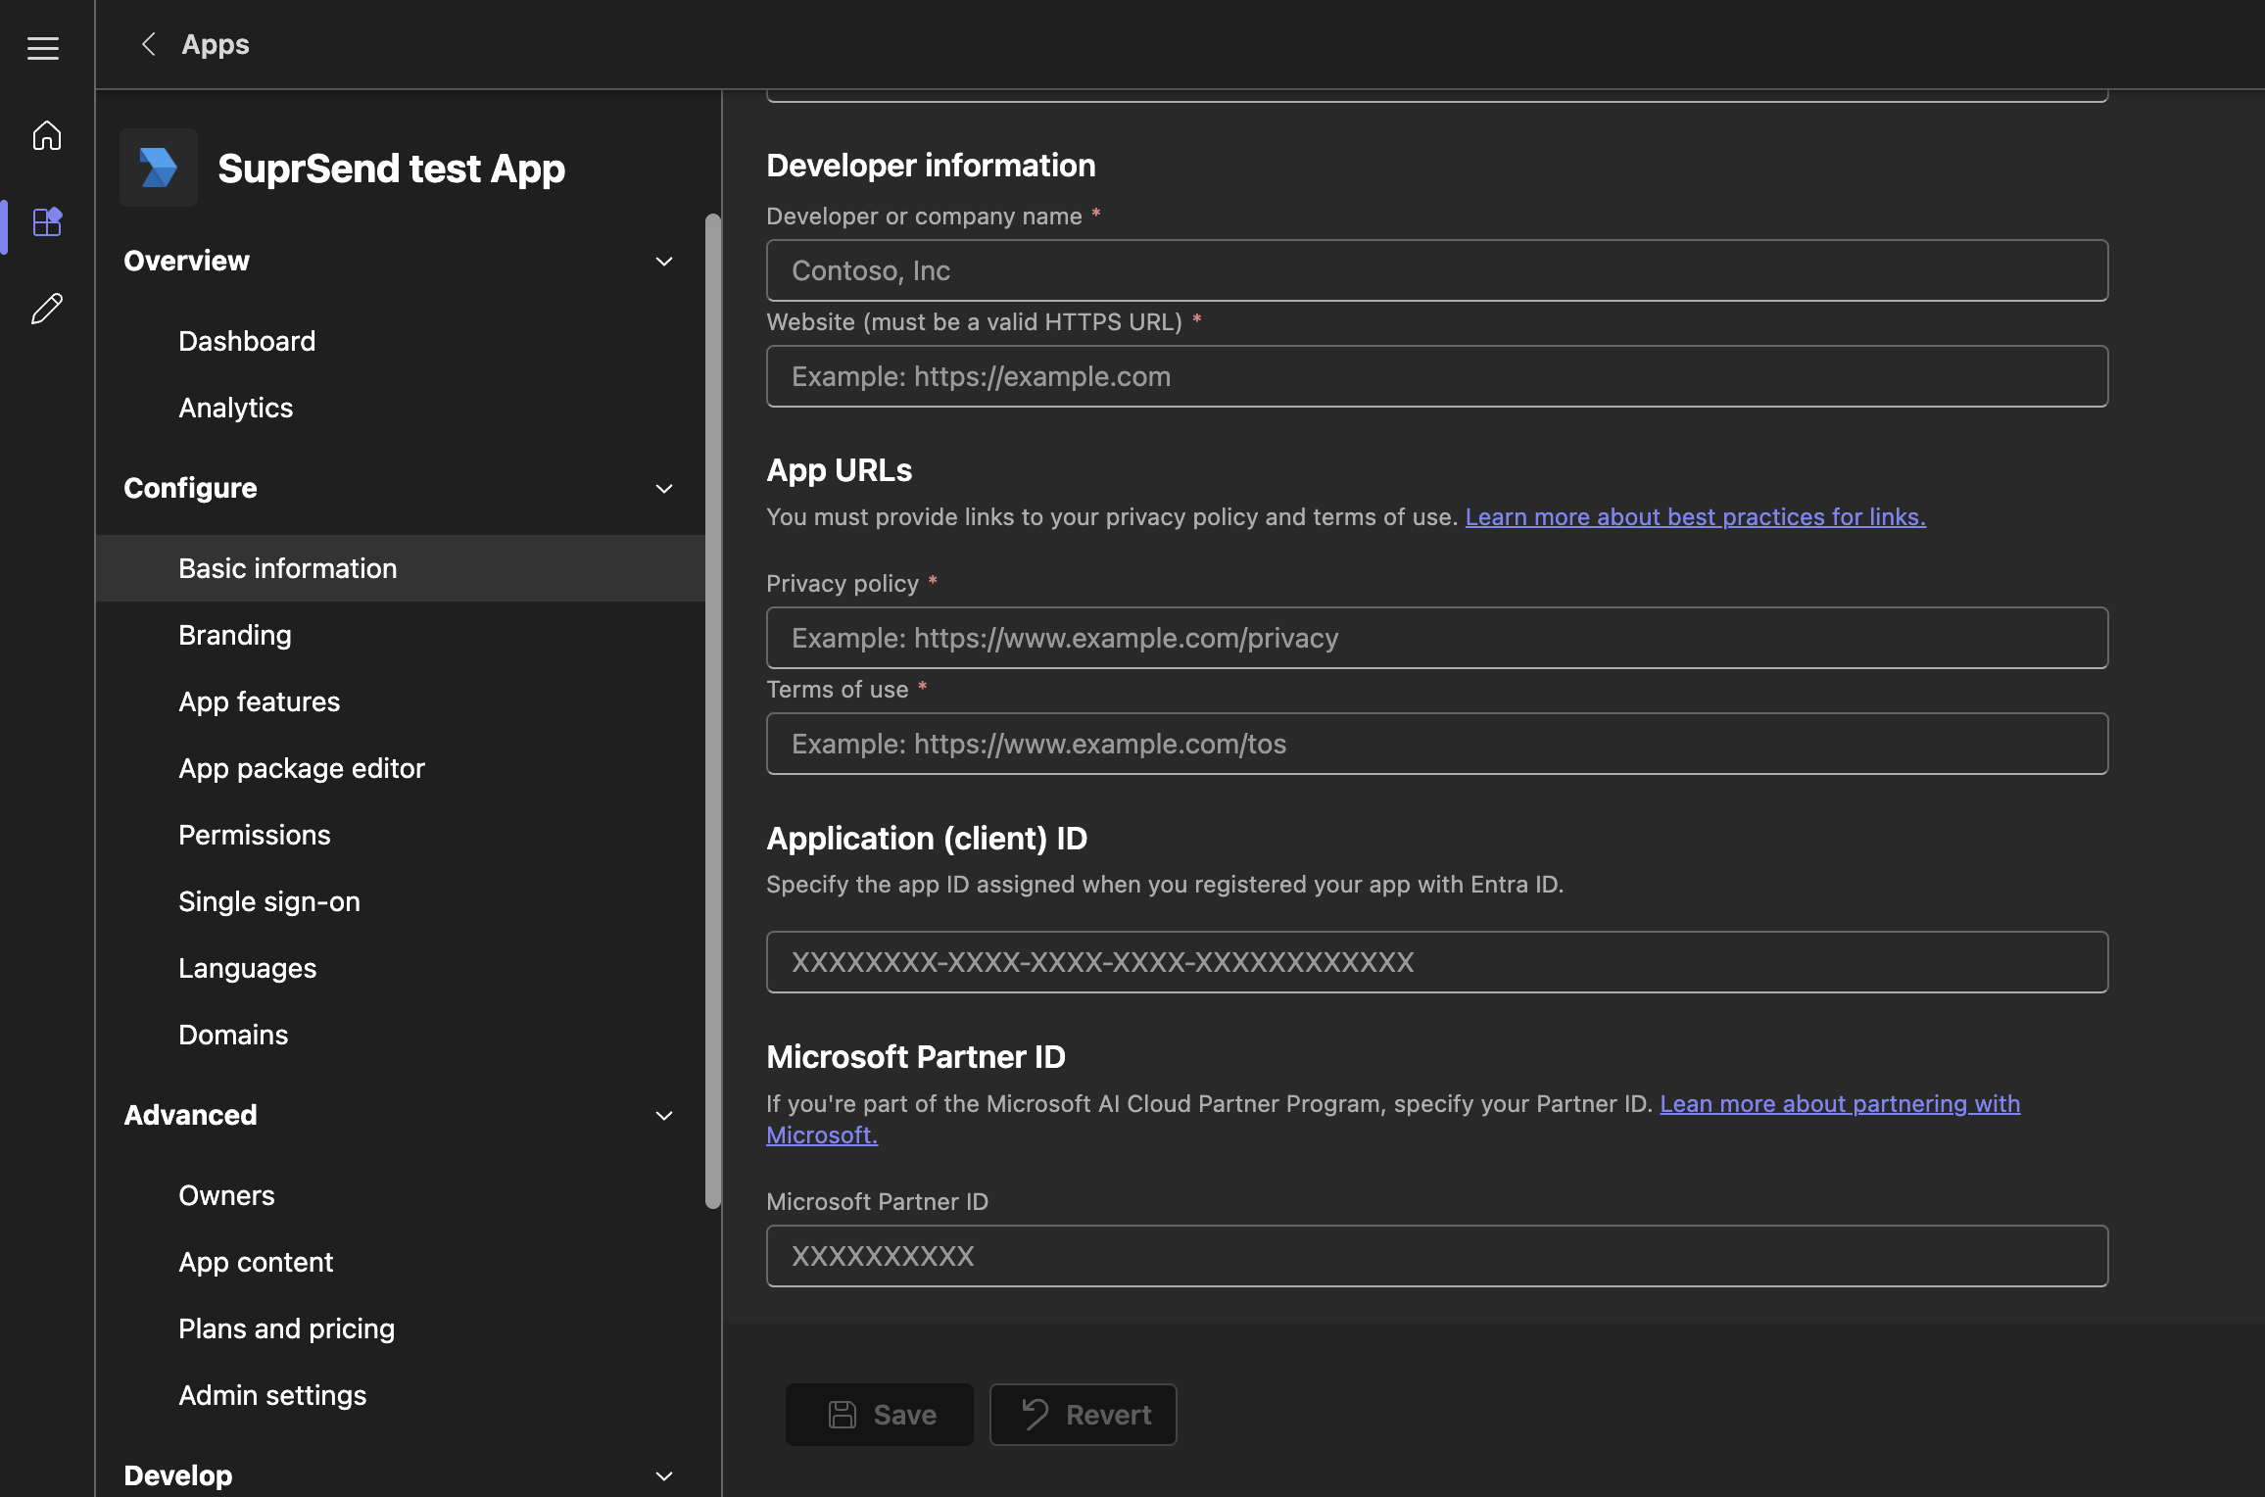Click the Developer information heading

(931, 165)
